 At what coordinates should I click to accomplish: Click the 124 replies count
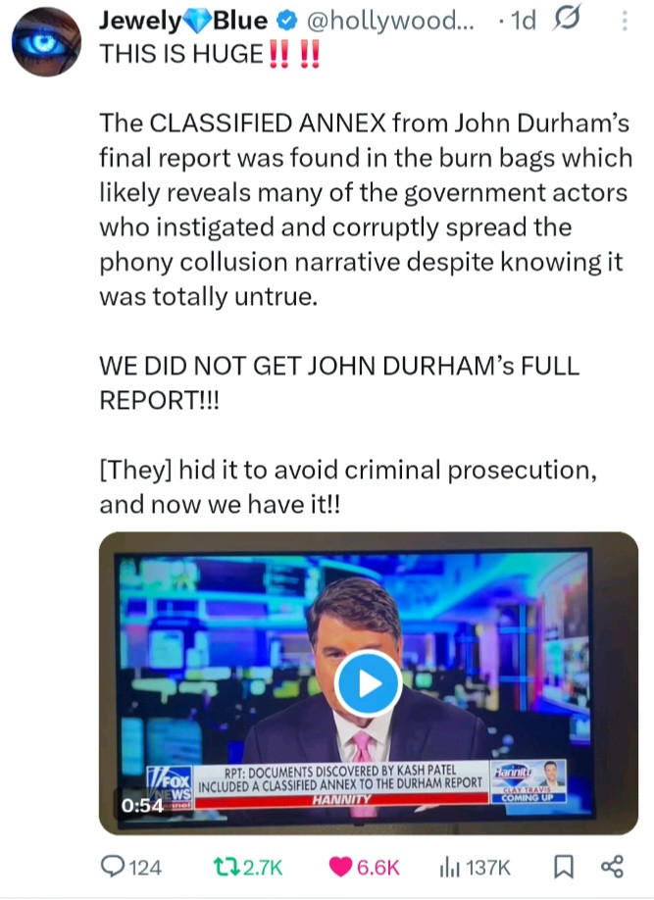click(x=145, y=867)
